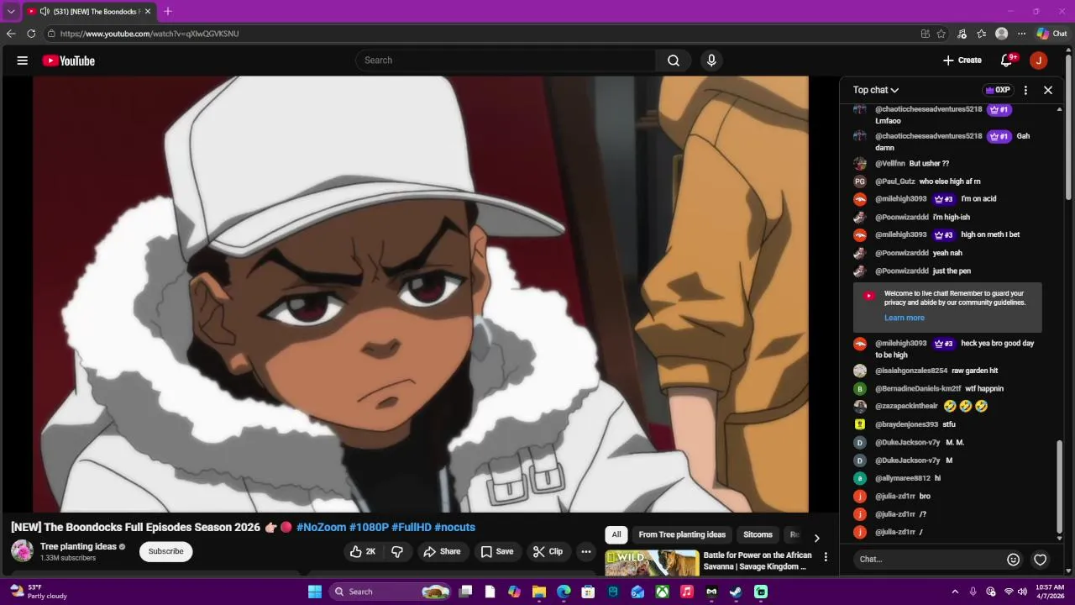The image size is (1075, 605).
Task: Open the notifications bell
Action: coord(1006,60)
